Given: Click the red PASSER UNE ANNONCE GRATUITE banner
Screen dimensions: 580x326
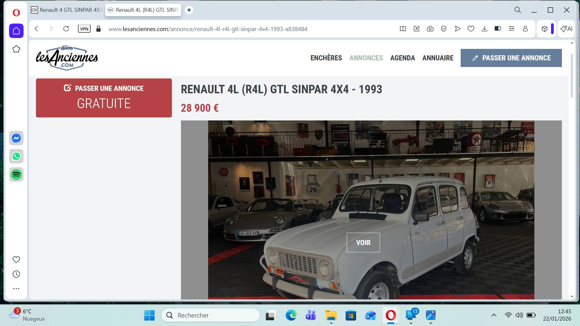Looking at the screenshot, I should (104, 98).
